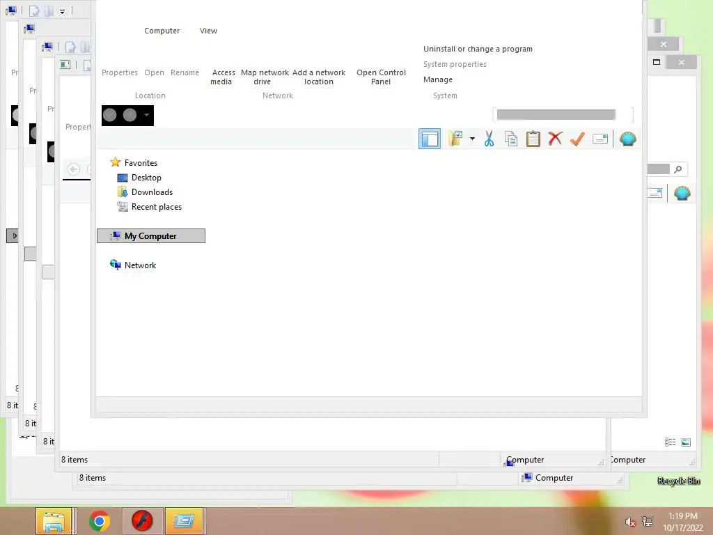This screenshot has height=535, width=713.
Task: Switch back window to Large icons view
Action: tap(686, 442)
